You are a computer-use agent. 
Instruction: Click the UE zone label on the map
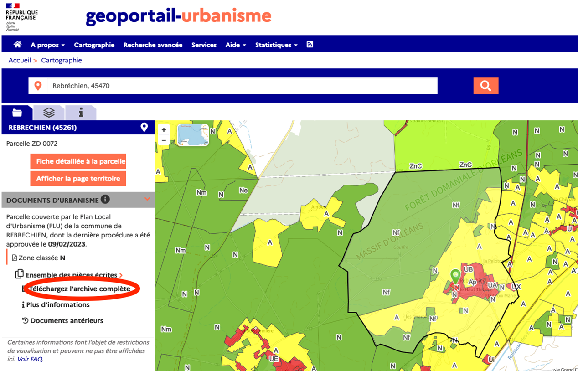point(274,359)
